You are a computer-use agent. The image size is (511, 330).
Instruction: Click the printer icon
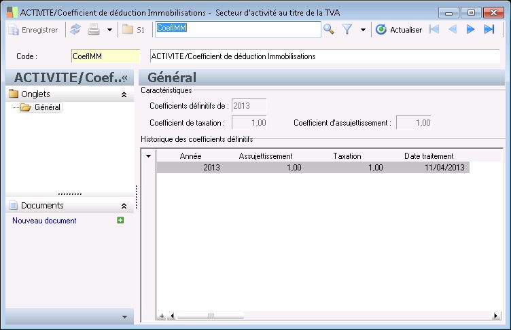(94, 29)
